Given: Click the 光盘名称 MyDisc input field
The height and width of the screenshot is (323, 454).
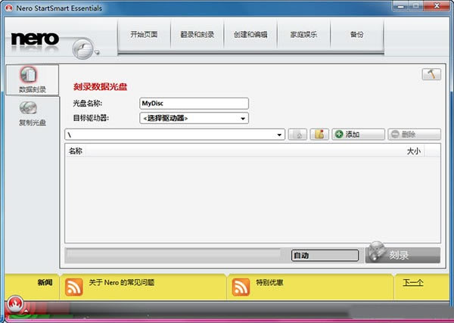Looking at the screenshot, I should pyautogui.click(x=194, y=104).
